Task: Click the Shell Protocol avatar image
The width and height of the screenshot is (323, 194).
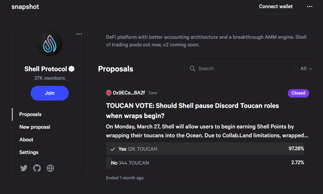Action: pos(50,43)
